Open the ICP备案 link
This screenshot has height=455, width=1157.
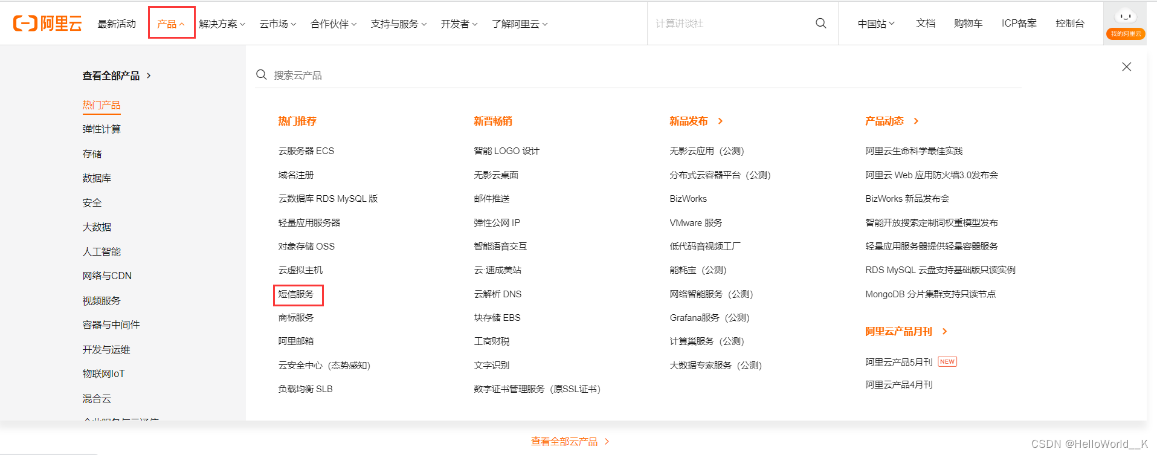[x=1019, y=24]
